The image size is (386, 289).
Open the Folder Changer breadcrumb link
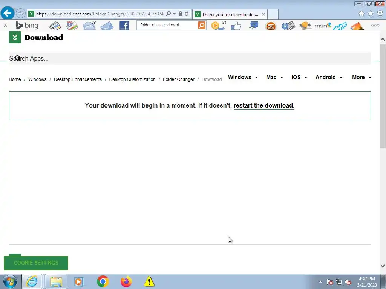pos(178,79)
